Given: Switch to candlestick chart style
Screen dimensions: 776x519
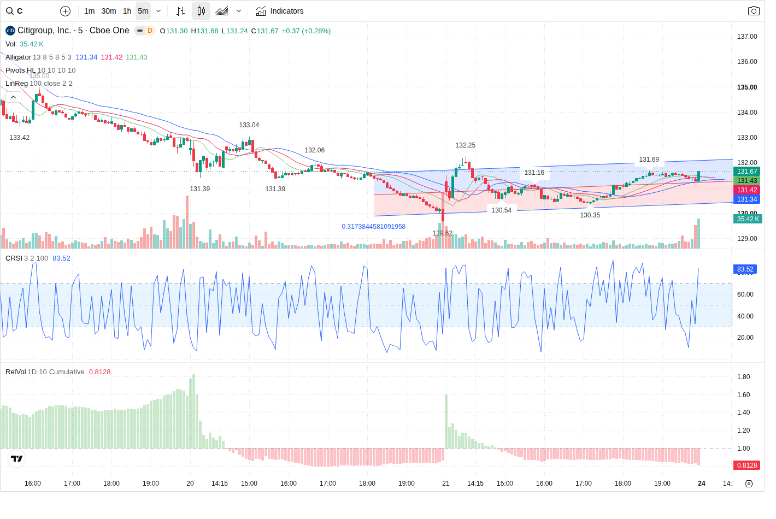Looking at the screenshot, I should pyautogui.click(x=201, y=11).
